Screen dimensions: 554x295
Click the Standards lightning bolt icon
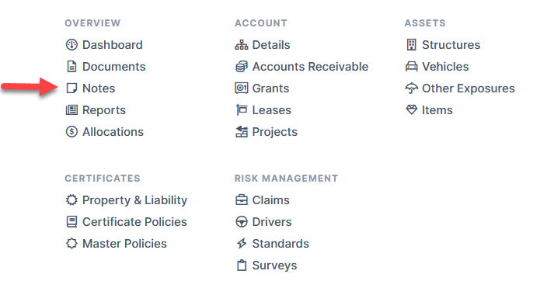click(242, 244)
